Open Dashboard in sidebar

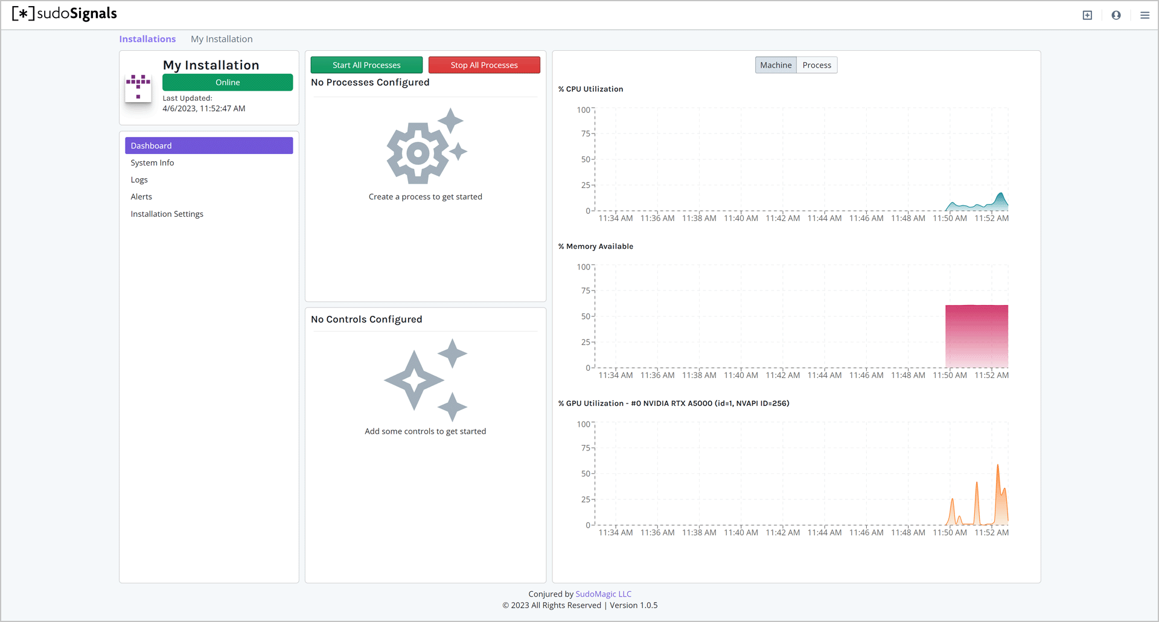pyautogui.click(x=209, y=146)
